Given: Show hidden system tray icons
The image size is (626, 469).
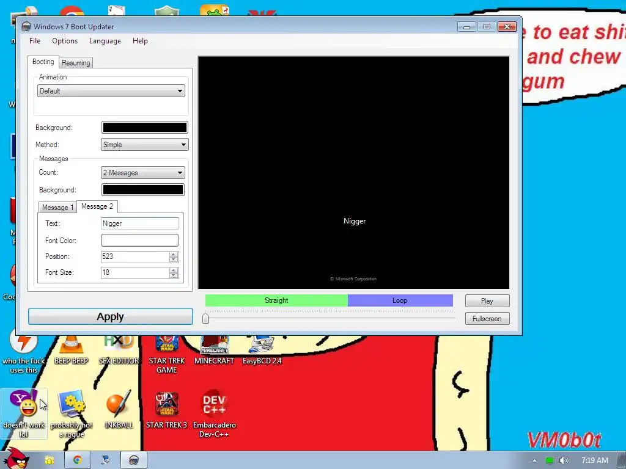Looking at the screenshot, I should tap(534, 460).
